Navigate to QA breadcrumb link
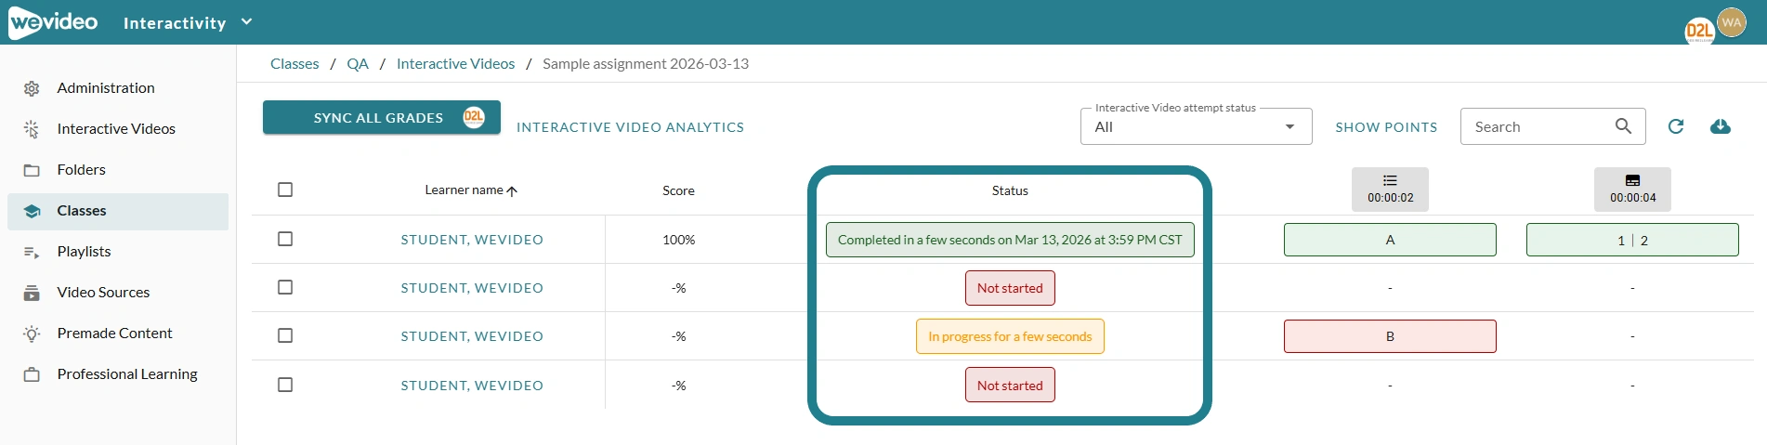This screenshot has height=445, width=1767. (x=358, y=64)
